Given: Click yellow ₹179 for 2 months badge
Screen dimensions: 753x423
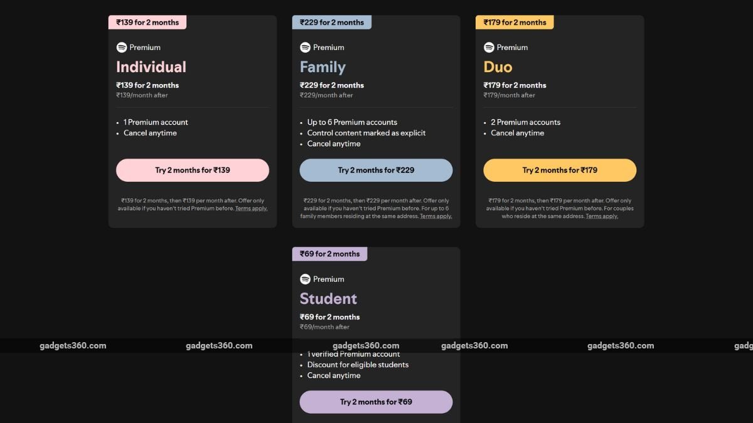Looking at the screenshot, I should coord(515,23).
